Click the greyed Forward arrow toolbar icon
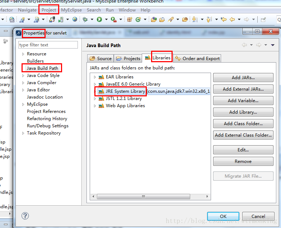The height and width of the screenshot is (228, 281). 247,19
